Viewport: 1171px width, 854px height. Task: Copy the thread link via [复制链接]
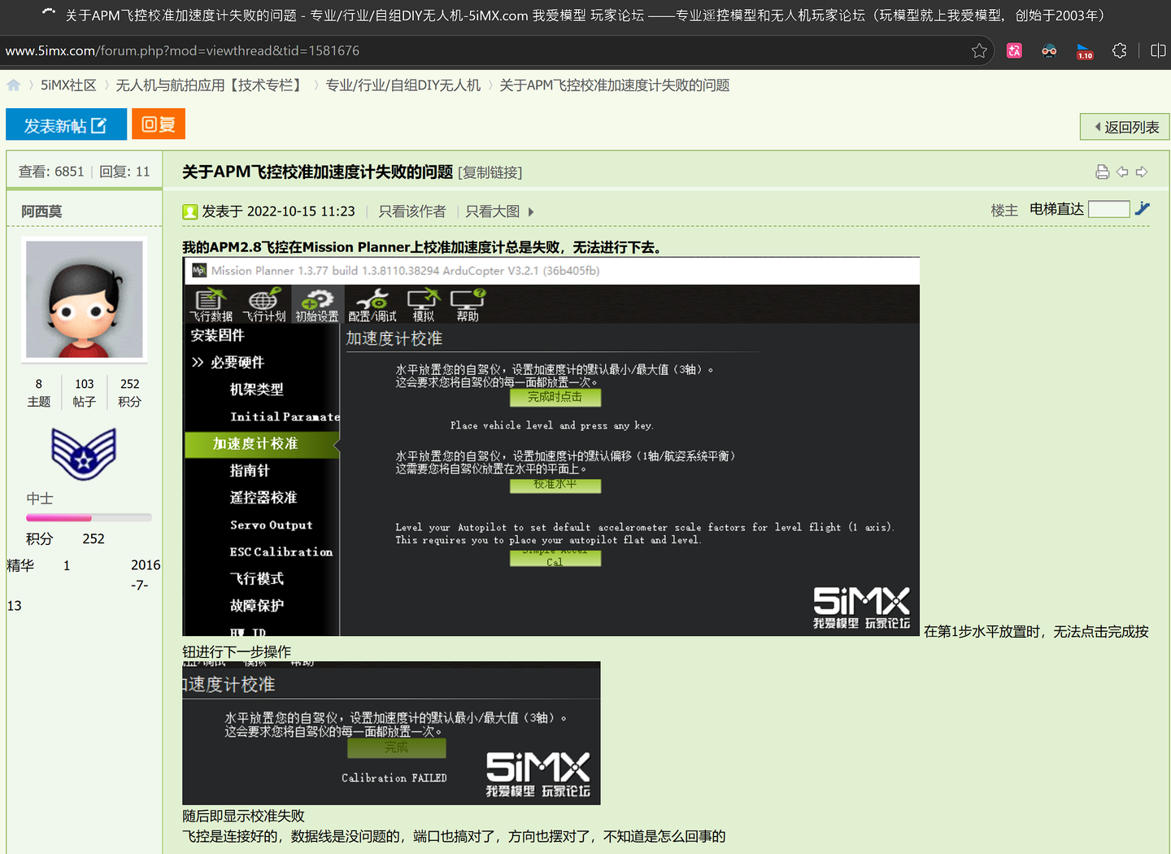[x=490, y=172]
